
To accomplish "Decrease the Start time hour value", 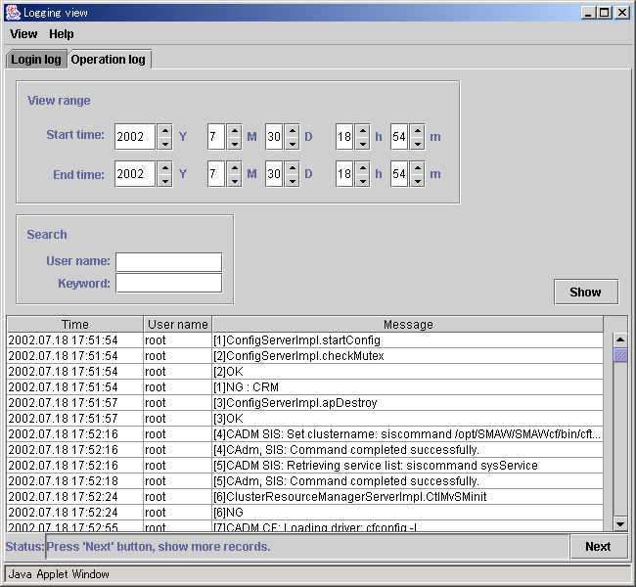I will coord(362,143).
